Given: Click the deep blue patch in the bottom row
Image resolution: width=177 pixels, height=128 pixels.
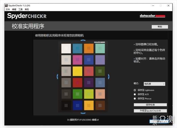Looking at the screenshot, I should (x=77, y=106).
